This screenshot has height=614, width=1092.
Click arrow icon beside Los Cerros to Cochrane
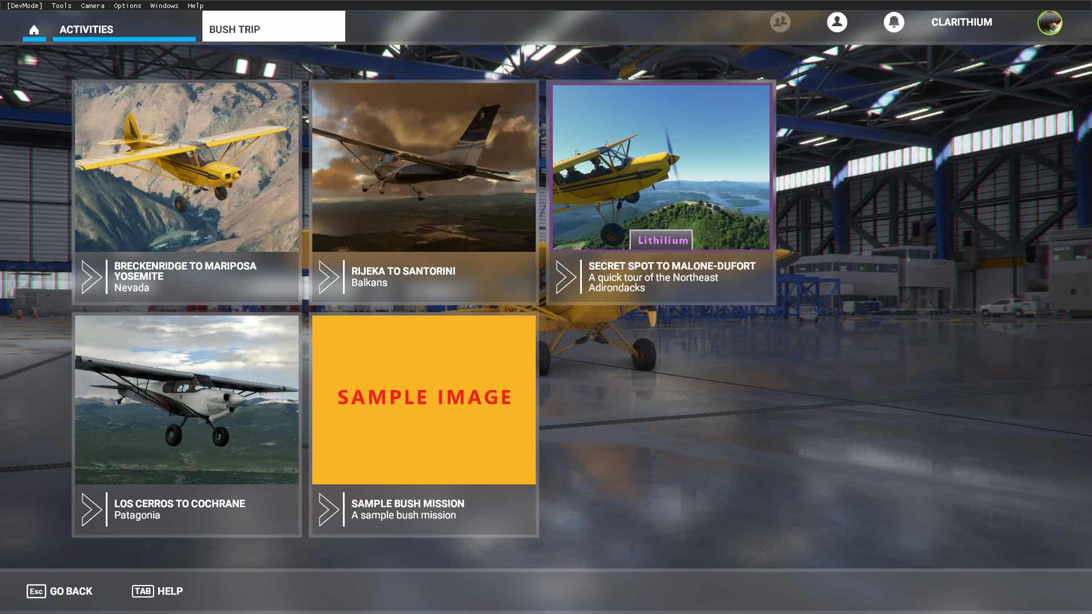[92, 509]
